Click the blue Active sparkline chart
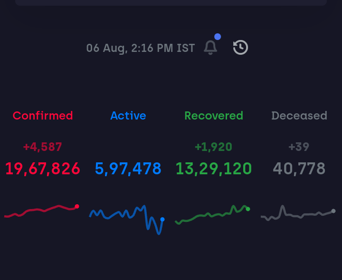 tap(127, 220)
